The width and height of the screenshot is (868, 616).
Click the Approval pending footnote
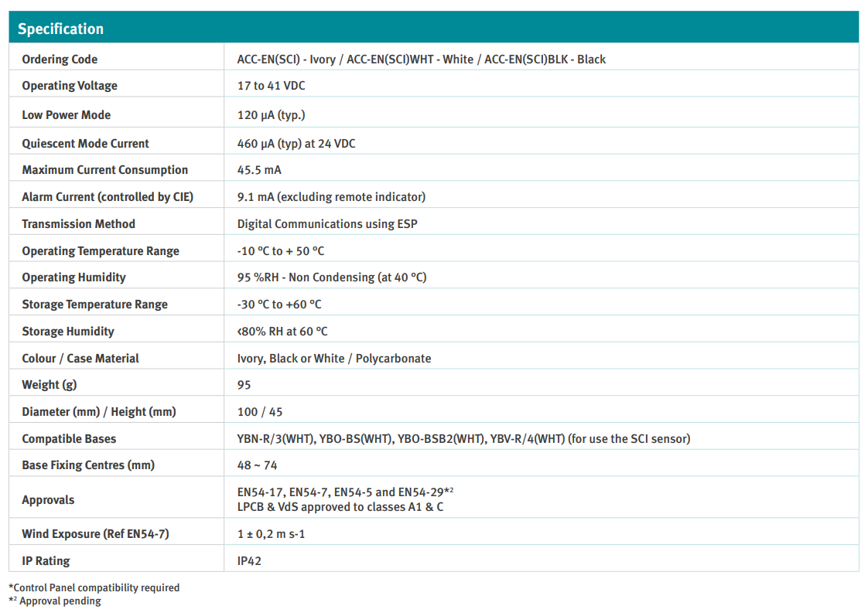pyautogui.click(x=56, y=601)
